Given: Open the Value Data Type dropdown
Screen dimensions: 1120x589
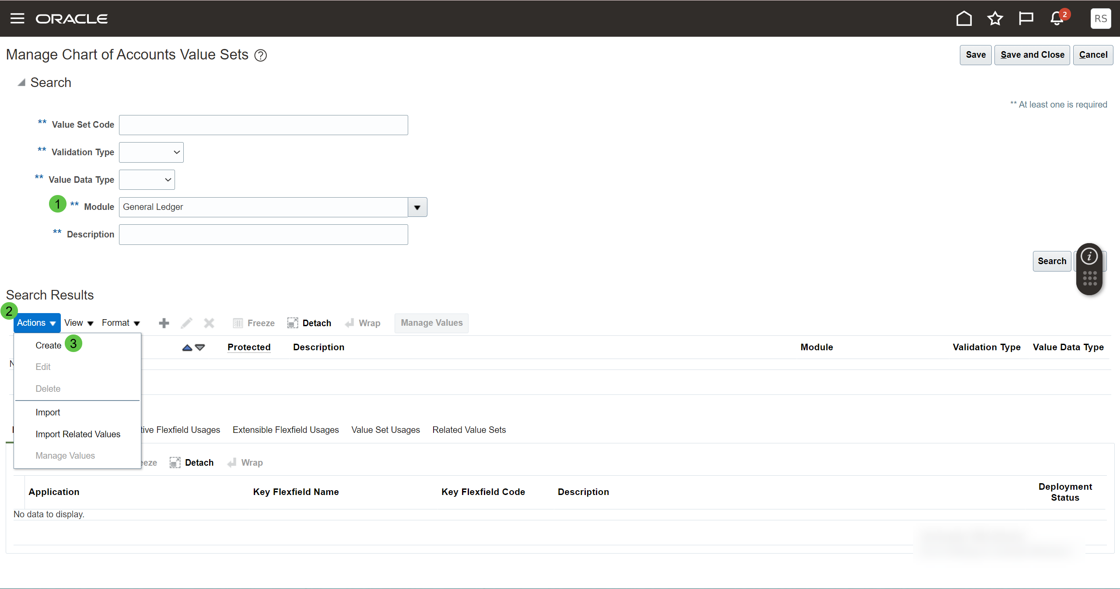Looking at the screenshot, I should click(147, 180).
